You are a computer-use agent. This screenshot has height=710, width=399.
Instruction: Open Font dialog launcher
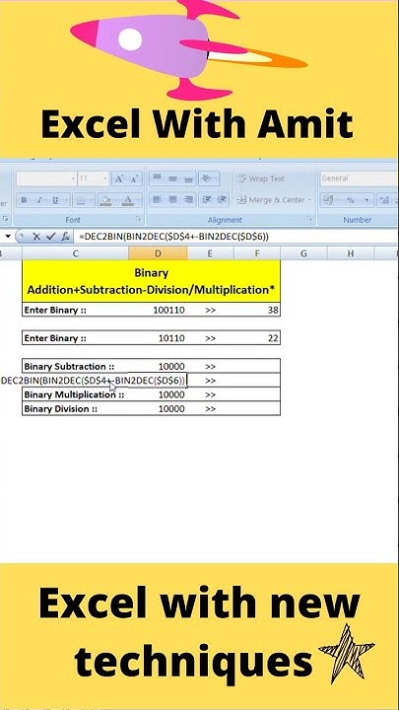pos(138,219)
